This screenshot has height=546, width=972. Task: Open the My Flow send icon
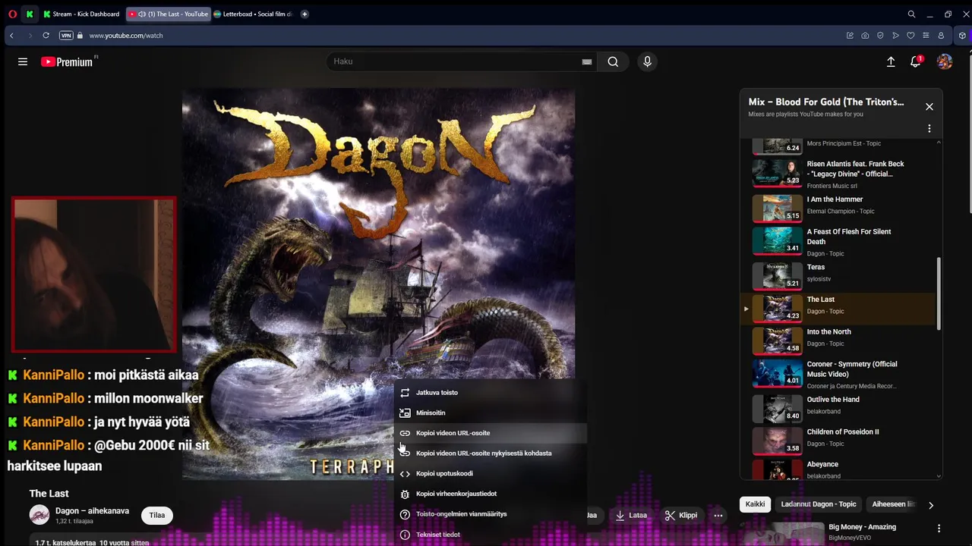tap(895, 36)
